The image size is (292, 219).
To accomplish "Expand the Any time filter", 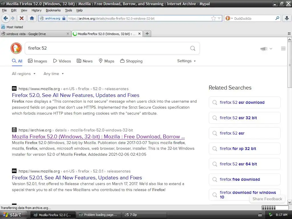I will [x=54, y=74].
